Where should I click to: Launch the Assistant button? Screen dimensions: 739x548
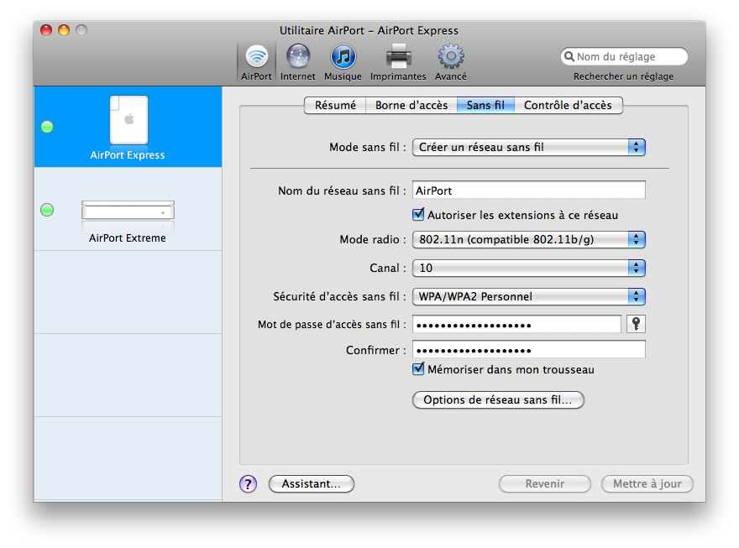click(x=311, y=483)
